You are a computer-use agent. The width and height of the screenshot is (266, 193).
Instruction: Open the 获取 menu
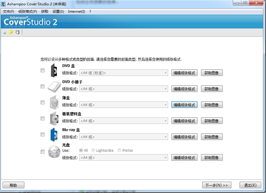click(44, 12)
